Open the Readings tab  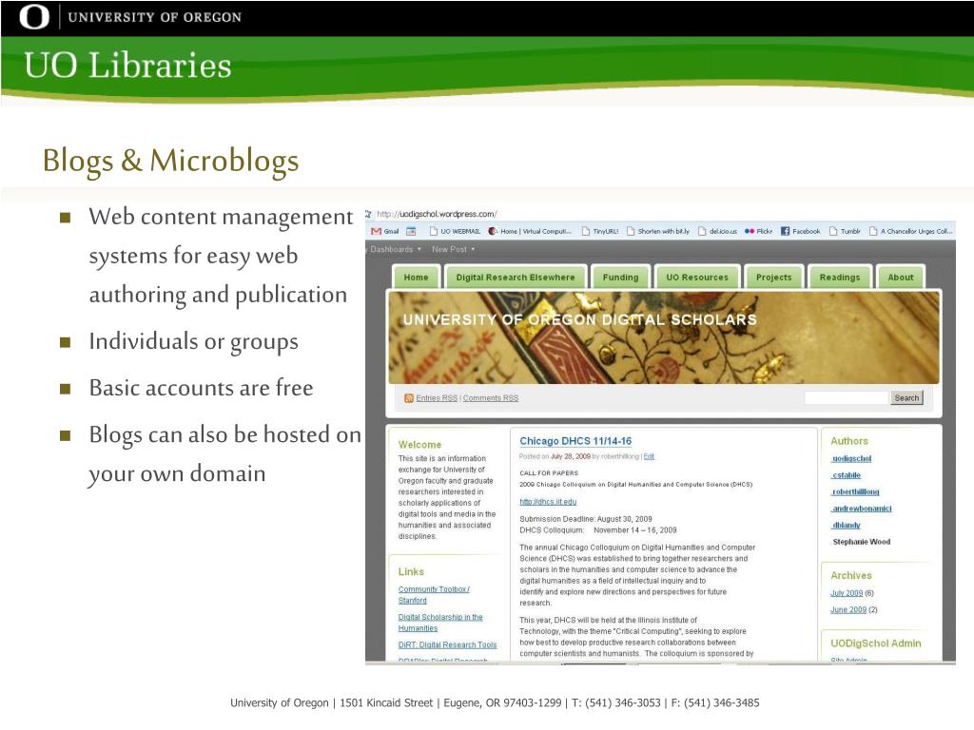tap(840, 278)
